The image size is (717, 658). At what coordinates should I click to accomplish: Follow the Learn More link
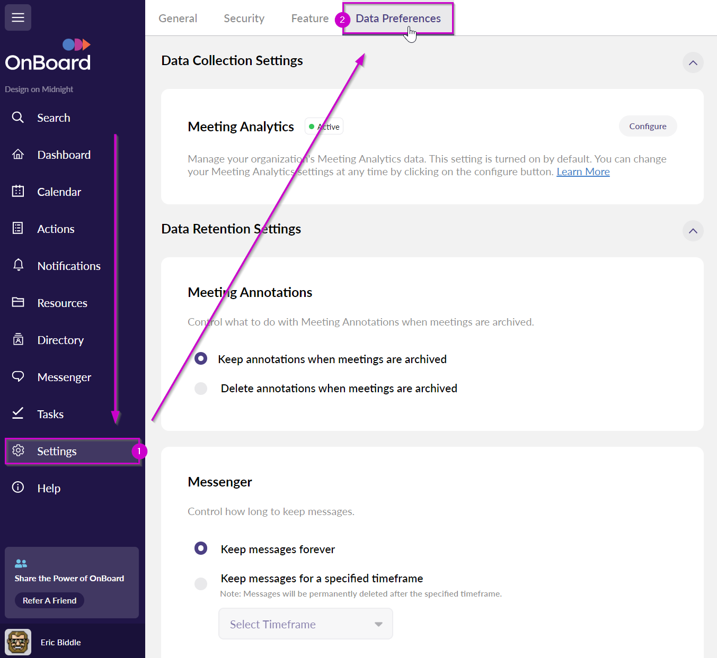coord(583,172)
